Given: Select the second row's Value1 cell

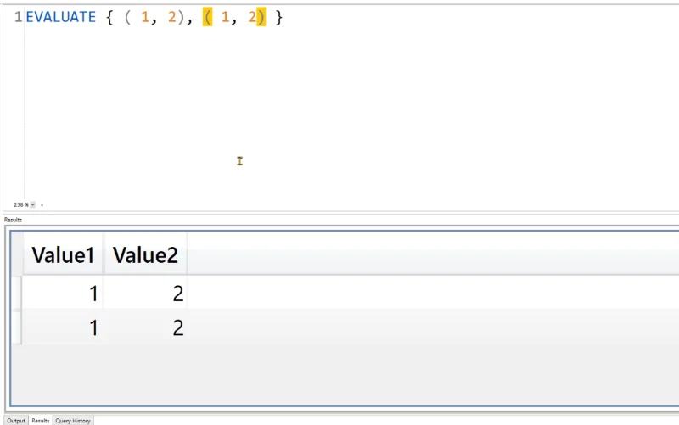Looking at the screenshot, I should click(x=63, y=327).
